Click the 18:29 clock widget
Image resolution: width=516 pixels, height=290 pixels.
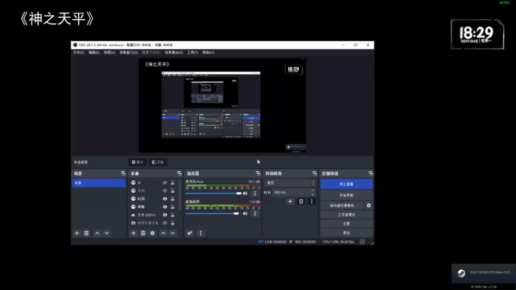point(477,35)
